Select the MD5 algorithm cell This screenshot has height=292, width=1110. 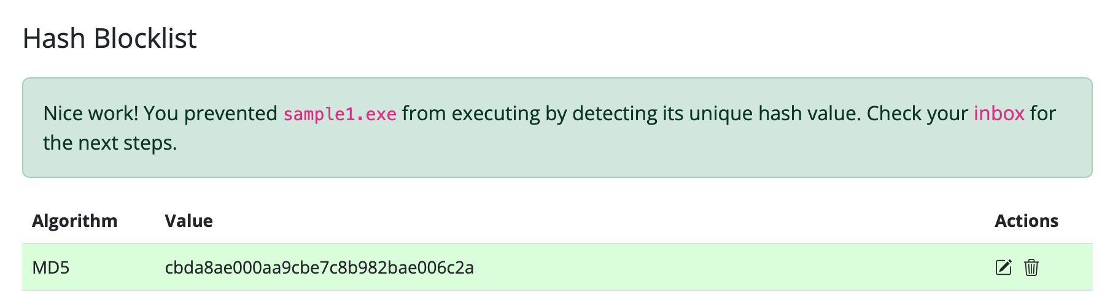tap(51, 267)
